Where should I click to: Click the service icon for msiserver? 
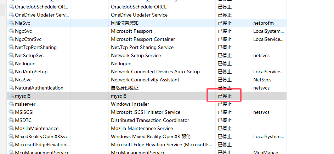[11, 104]
